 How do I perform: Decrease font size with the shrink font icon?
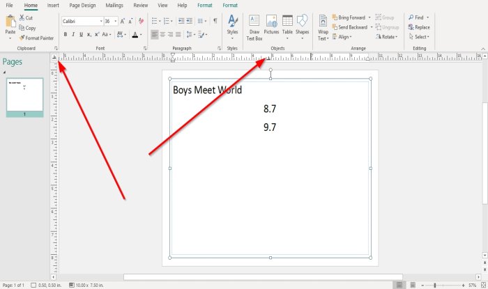(x=131, y=21)
